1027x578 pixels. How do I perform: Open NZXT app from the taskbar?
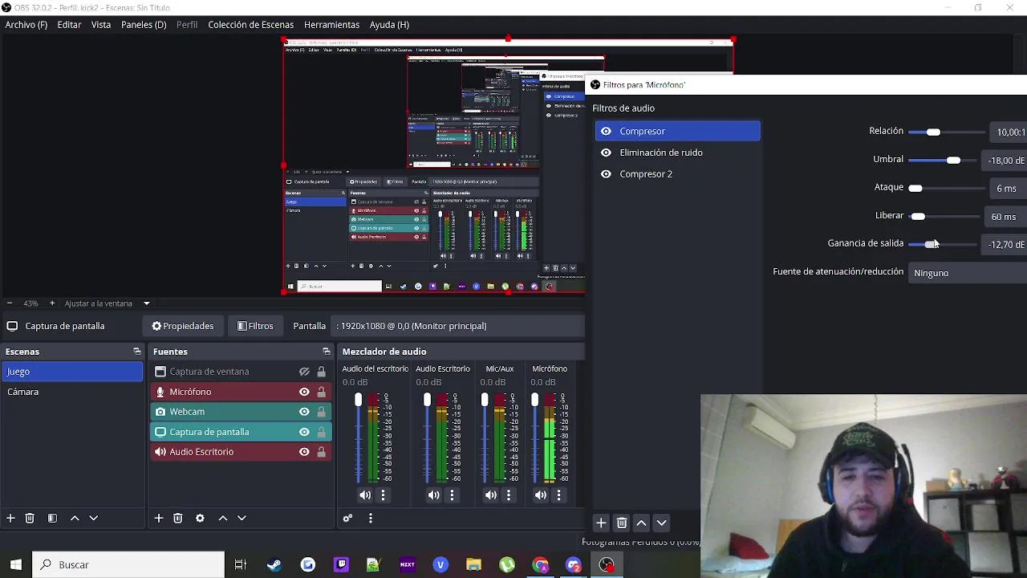coord(407,565)
